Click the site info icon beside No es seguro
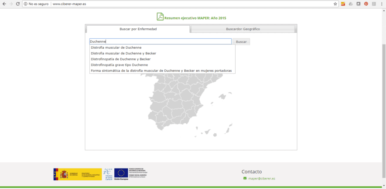The height and width of the screenshot is (189, 386). point(25,3)
